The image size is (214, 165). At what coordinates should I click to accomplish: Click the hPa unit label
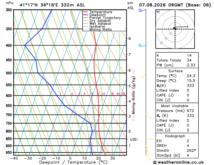point(10,3)
